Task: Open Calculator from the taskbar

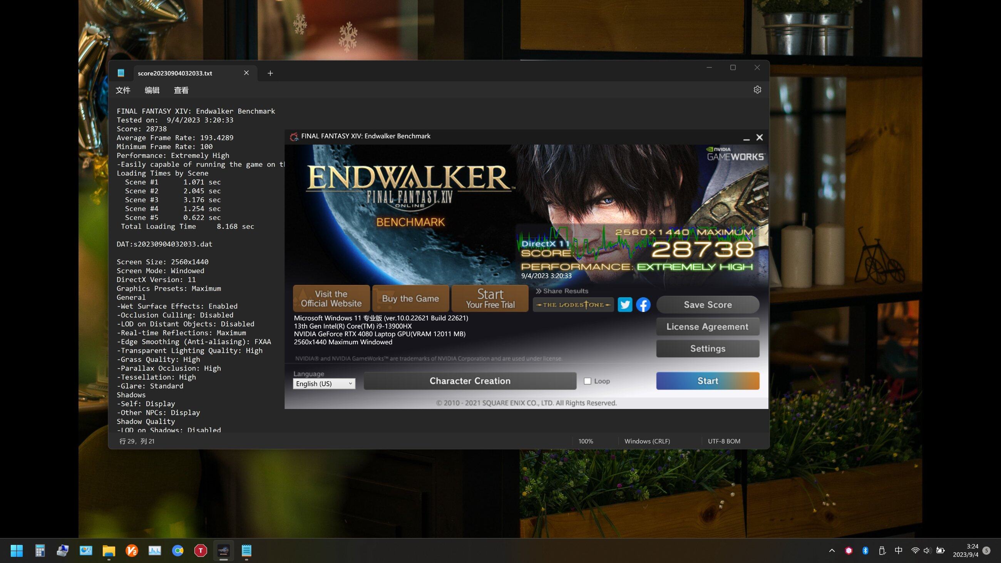Action: pos(40,550)
